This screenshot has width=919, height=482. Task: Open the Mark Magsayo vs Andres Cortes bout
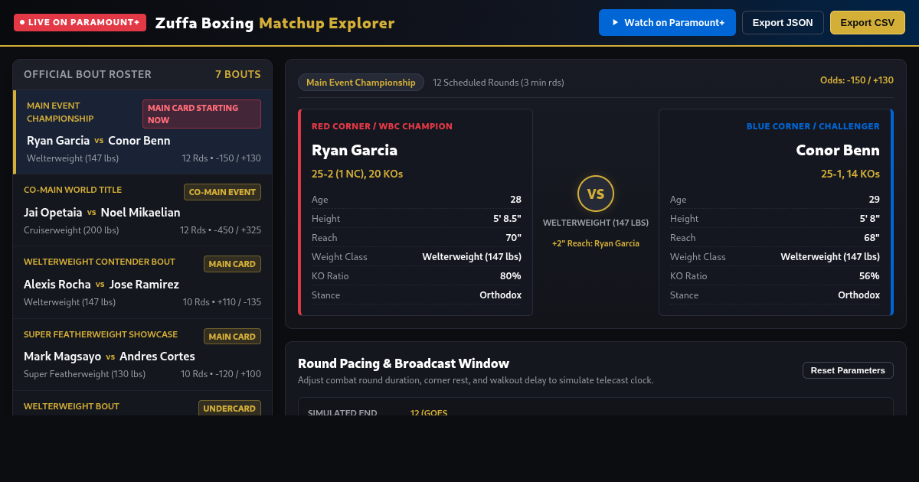142,354
